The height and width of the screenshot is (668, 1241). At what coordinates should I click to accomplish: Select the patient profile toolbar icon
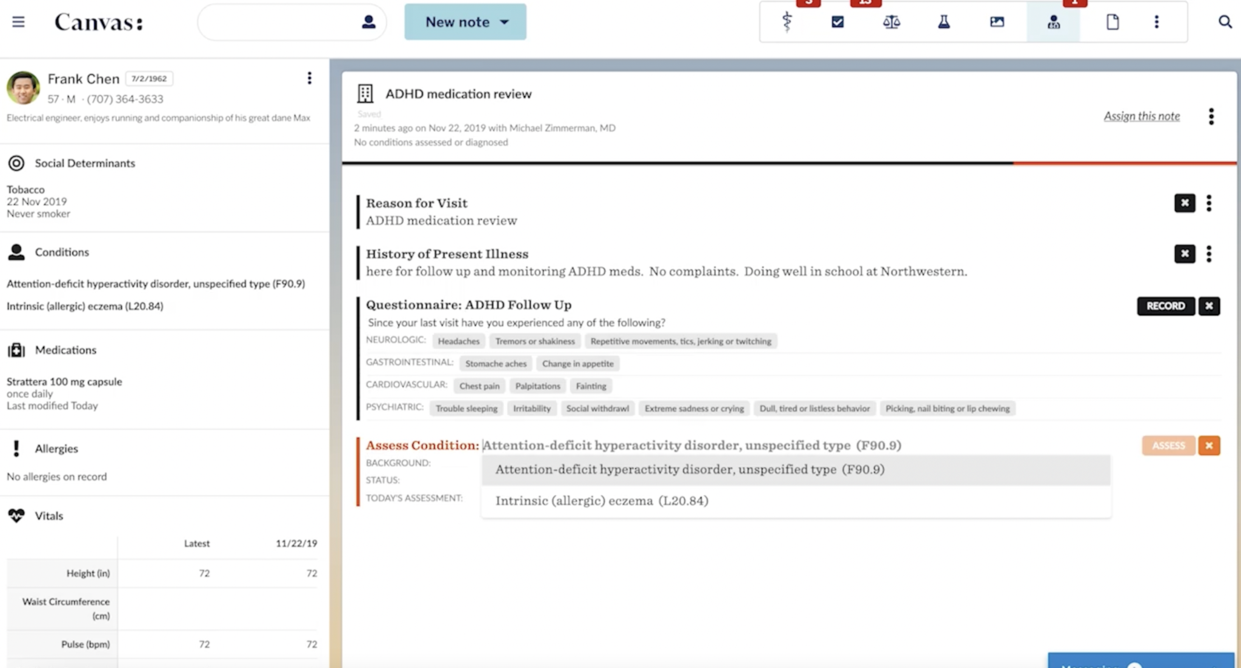click(x=1053, y=22)
